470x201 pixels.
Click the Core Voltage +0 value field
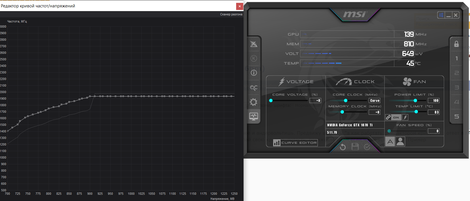pos(315,100)
